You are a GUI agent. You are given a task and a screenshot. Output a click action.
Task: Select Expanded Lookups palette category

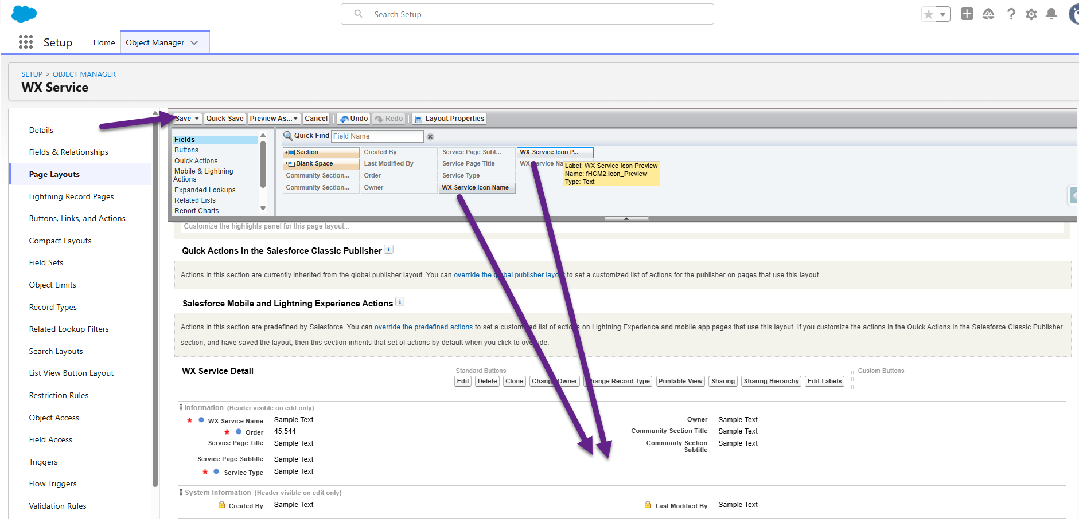point(205,190)
